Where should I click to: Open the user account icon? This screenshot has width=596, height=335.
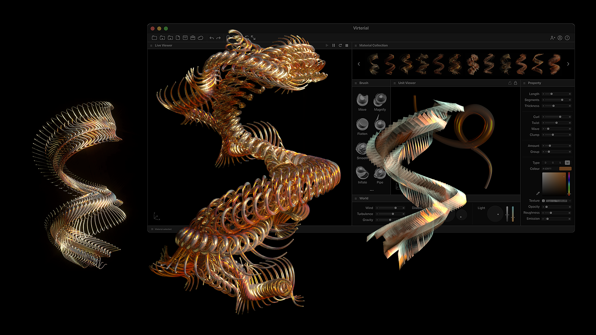pos(560,38)
